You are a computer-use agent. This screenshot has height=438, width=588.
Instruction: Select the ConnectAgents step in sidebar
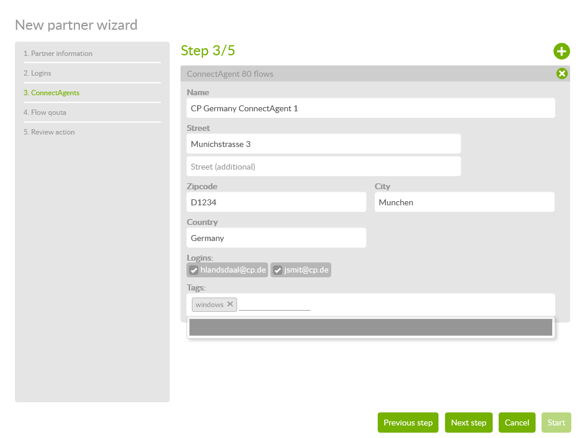(x=51, y=93)
